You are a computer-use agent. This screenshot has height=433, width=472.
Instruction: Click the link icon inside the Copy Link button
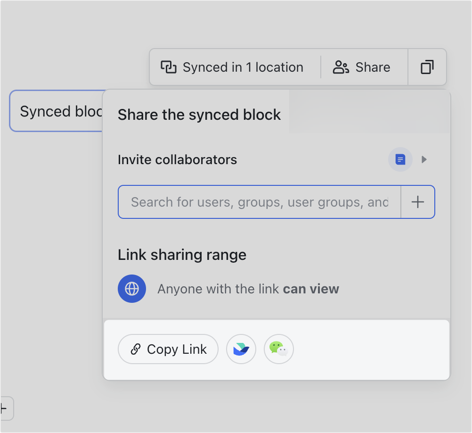click(x=136, y=349)
